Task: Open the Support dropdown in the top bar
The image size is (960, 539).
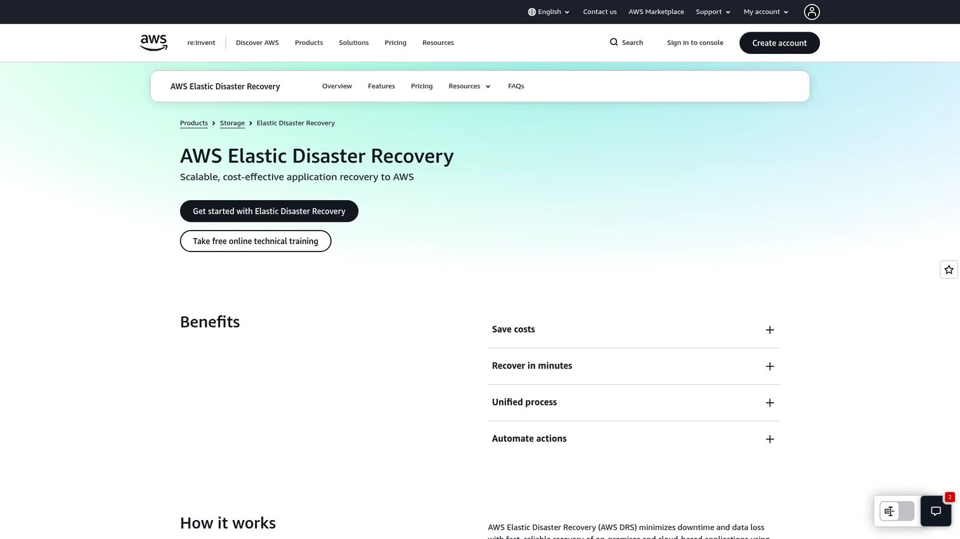Action: coord(713,12)
